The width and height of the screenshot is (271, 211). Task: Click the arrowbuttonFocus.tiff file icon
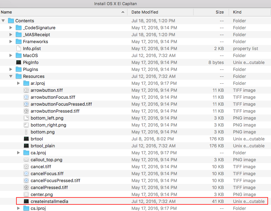[26, 97]
